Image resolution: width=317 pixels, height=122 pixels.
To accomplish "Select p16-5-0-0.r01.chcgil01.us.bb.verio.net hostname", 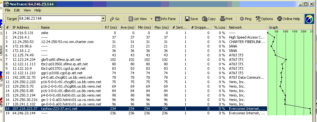I will click(x=71, y=82).
